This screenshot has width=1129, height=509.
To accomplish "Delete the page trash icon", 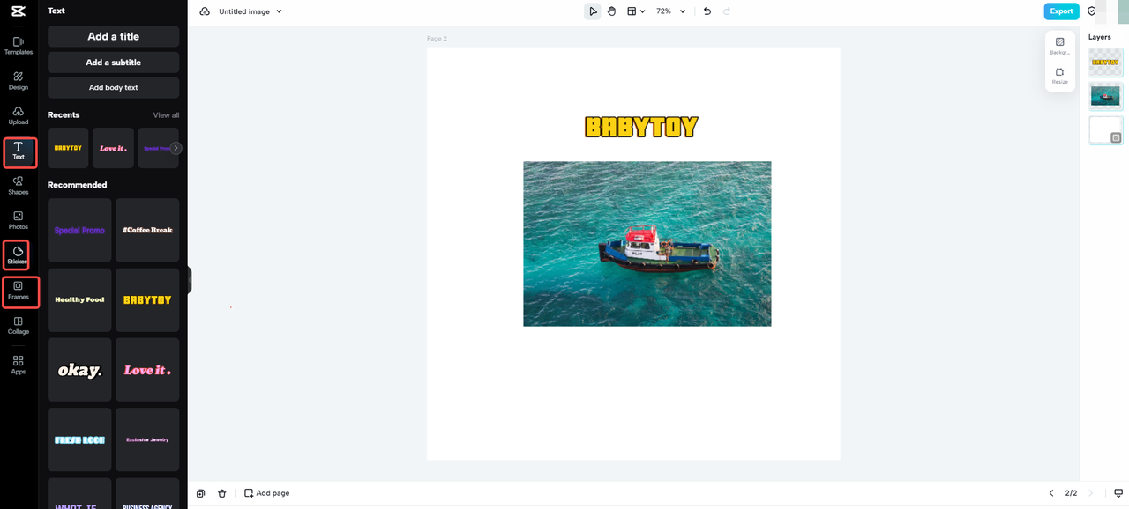I will [x=222, y=493].
